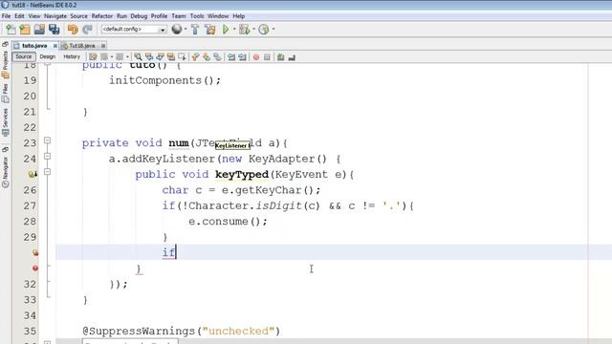Click the Comment editor toolbar icon
This screenshot has width=612, height=344.
pyautogui.click(x=280, y=57)
